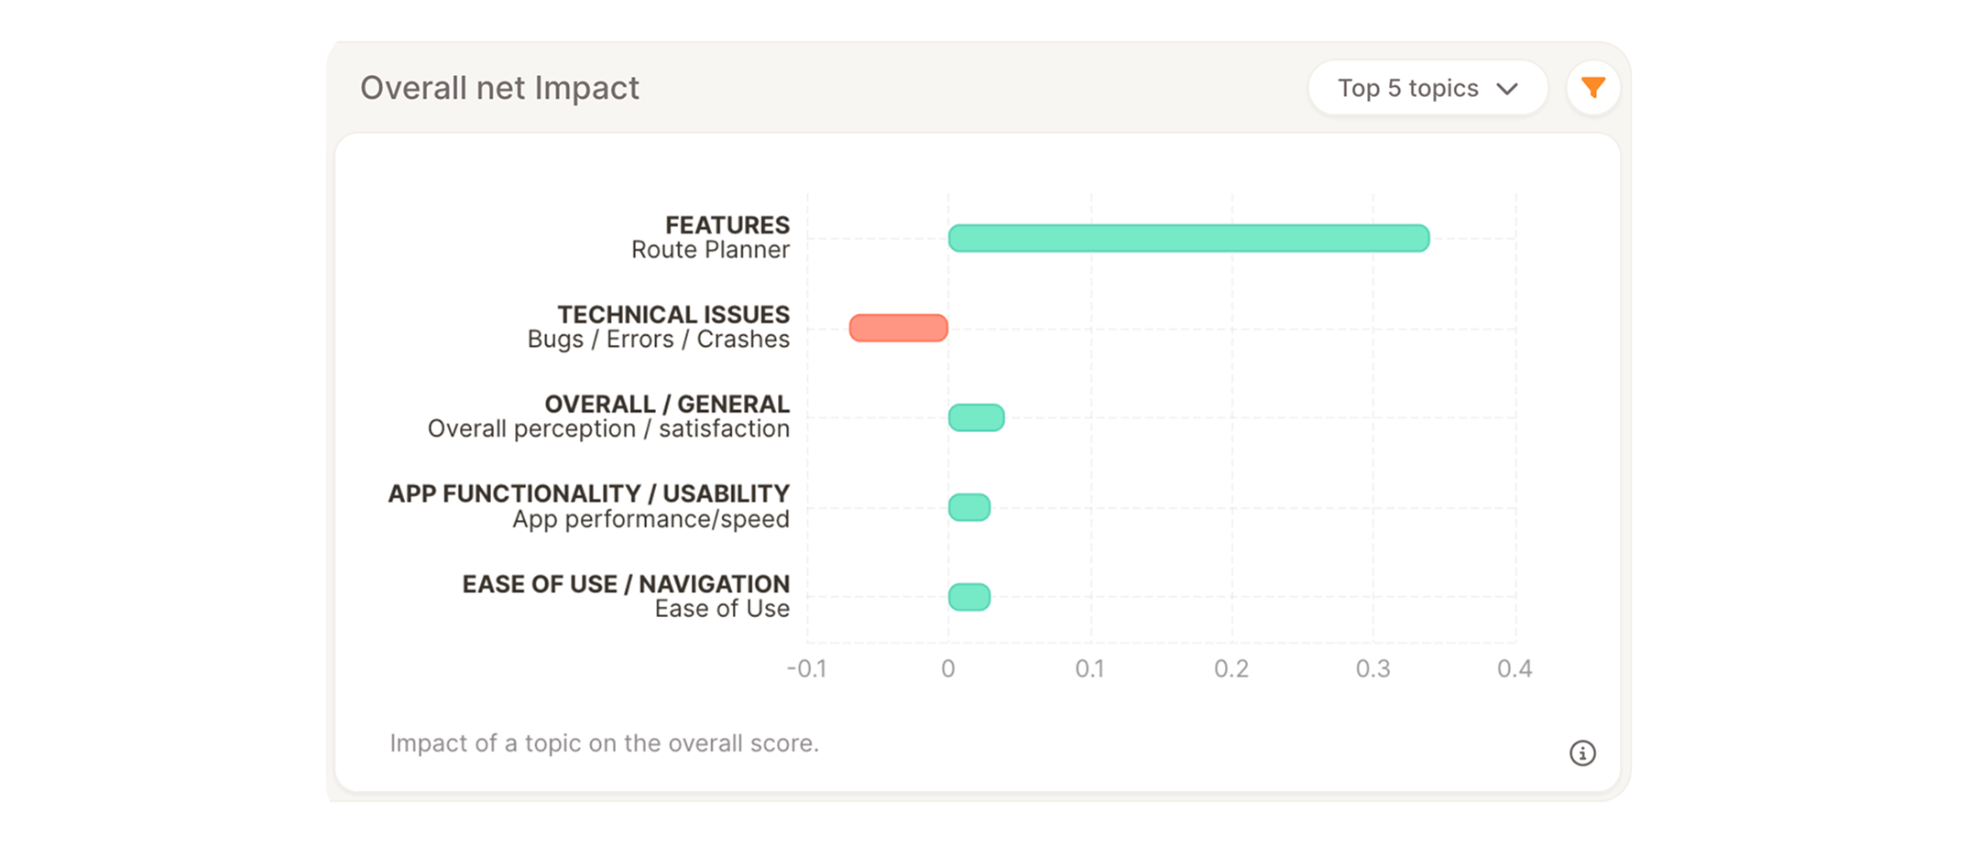Click the green Route Planner bar

pyautogui.click(x=1188, y=238)
